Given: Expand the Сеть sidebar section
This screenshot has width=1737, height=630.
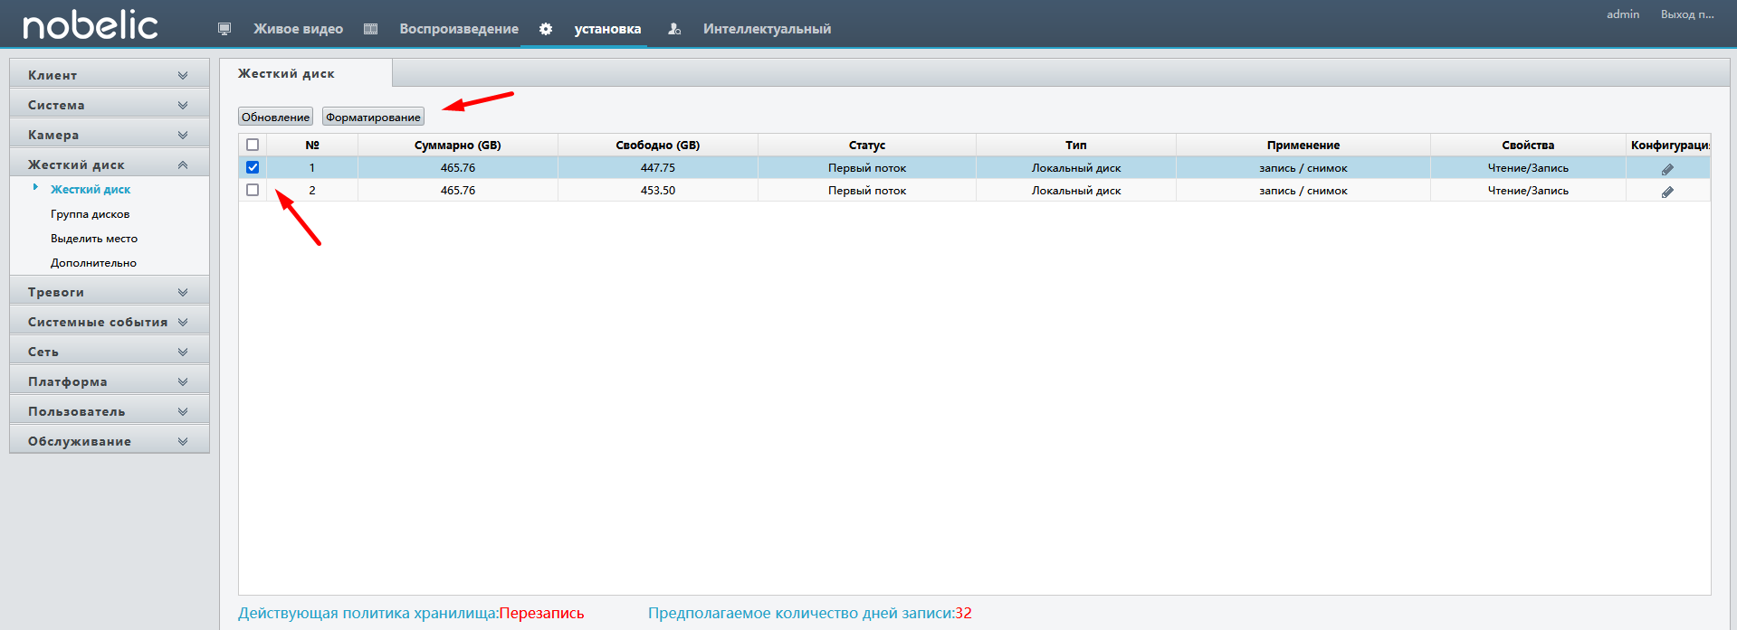Looking at the screenshot, I should pyautogui.click(x=110, y=352).
